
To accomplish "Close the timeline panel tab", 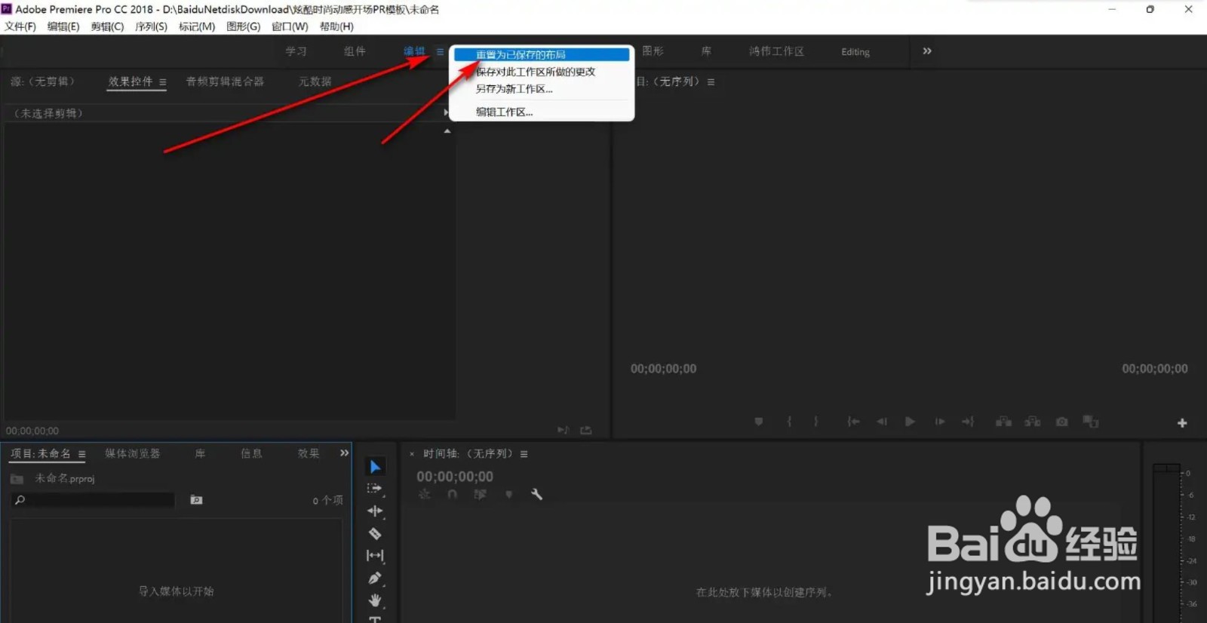I will tap(412, 454).
